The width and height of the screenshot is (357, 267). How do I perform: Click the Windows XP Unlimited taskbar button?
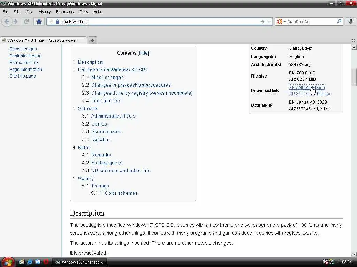coord(80,262)
